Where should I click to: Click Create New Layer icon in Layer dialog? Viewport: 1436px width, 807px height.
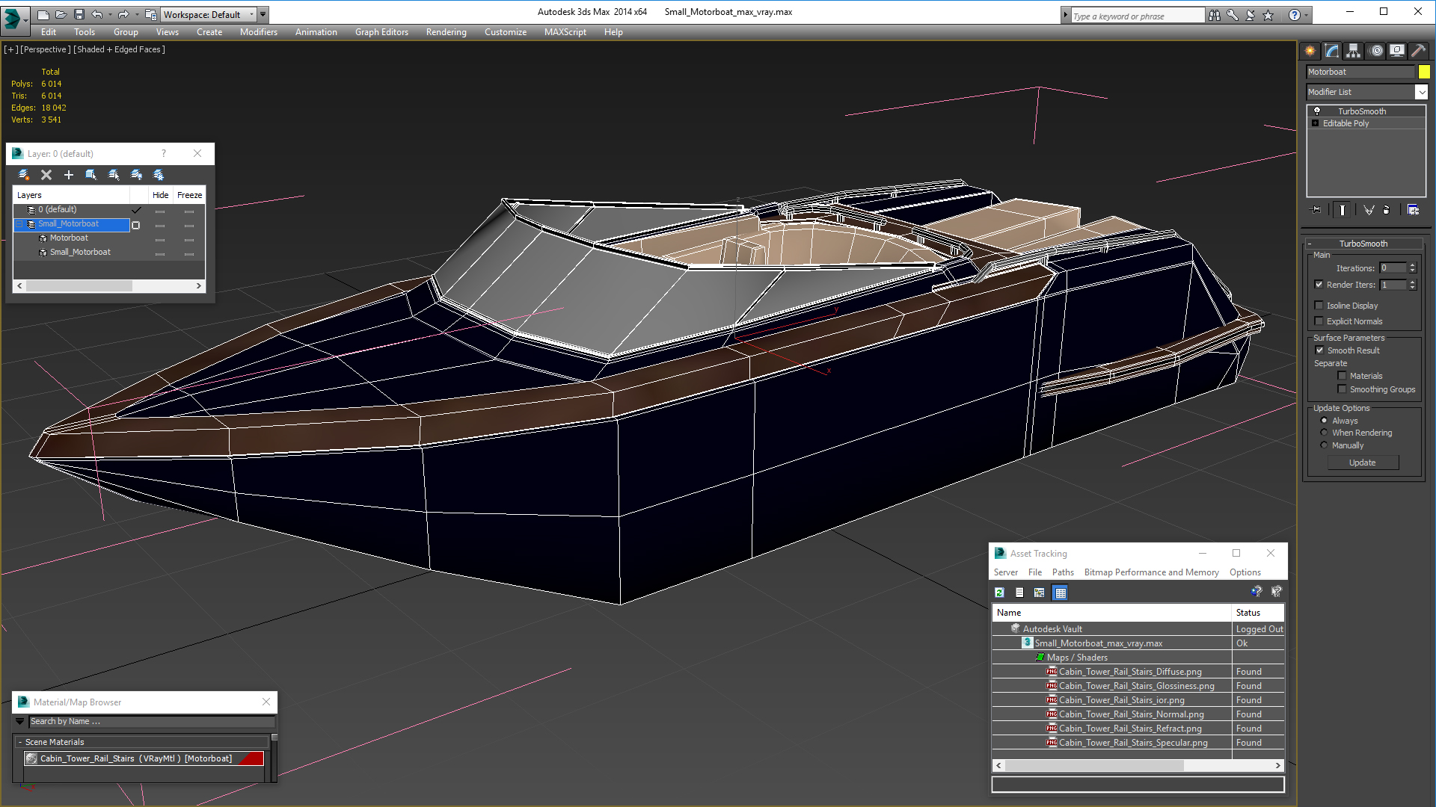pos(24,175)
